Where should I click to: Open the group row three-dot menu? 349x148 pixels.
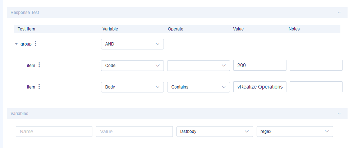[35, 44]
